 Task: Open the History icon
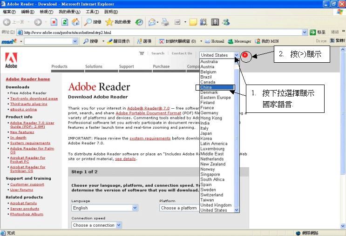coord(139,22)
